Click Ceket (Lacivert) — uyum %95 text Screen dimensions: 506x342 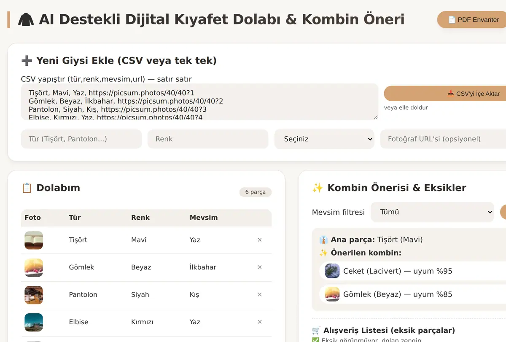point(398,271)
